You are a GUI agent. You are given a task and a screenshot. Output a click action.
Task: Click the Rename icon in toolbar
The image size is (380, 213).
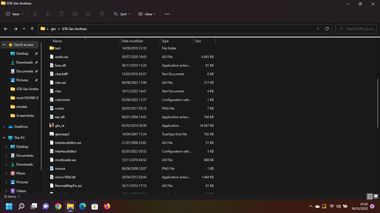pyautogui.click(x=75, y=14)
